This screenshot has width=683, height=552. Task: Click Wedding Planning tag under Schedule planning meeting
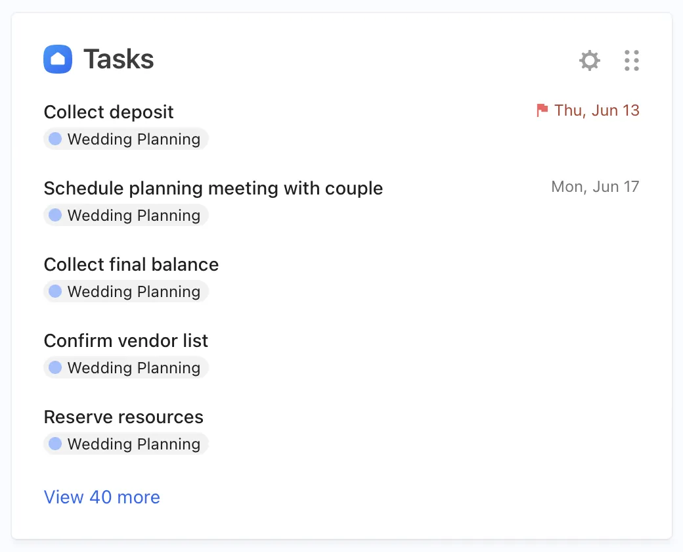click(x=126, y=216)
